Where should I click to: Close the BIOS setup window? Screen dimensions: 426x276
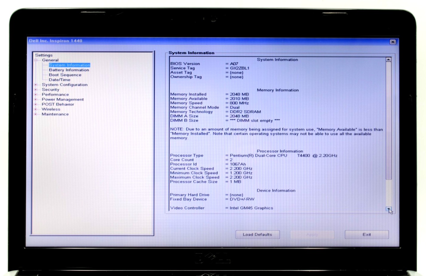pos(393,42)
